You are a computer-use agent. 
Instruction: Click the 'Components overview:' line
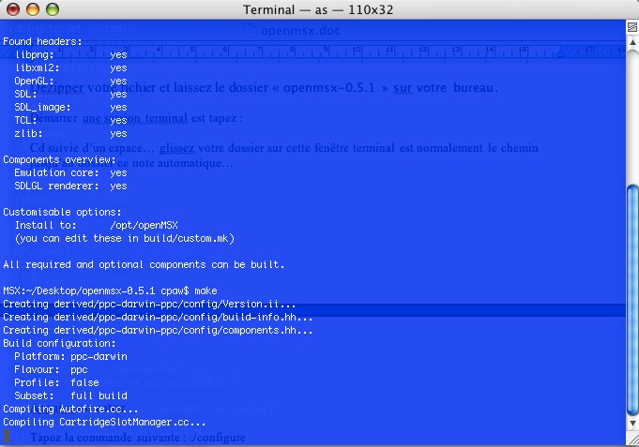point(59,159)
